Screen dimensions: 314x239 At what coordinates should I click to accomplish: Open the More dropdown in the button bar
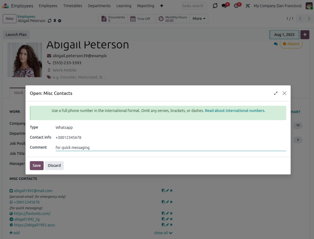[199, 19]
